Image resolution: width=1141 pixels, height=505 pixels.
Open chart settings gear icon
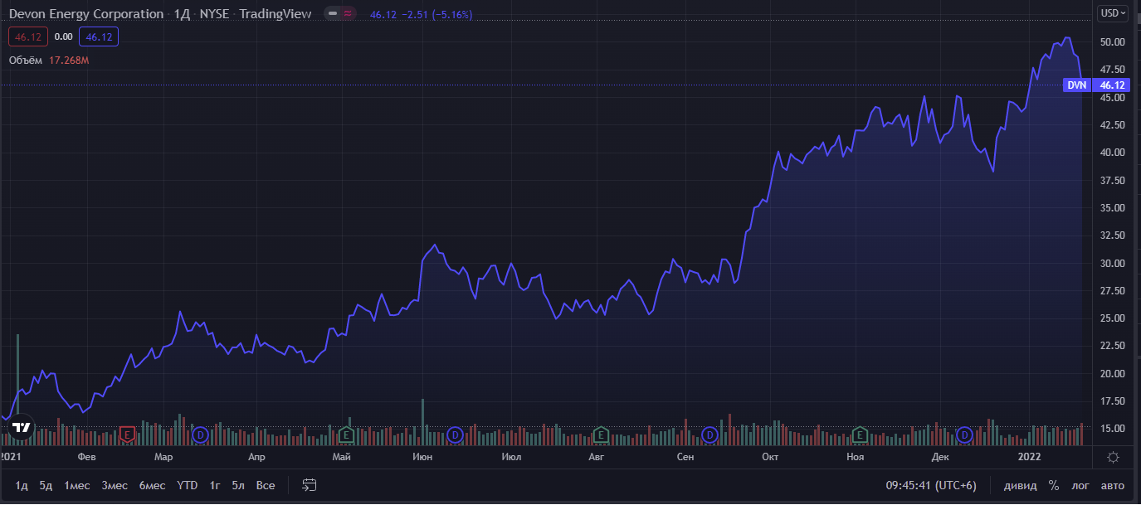(1113, 457)
